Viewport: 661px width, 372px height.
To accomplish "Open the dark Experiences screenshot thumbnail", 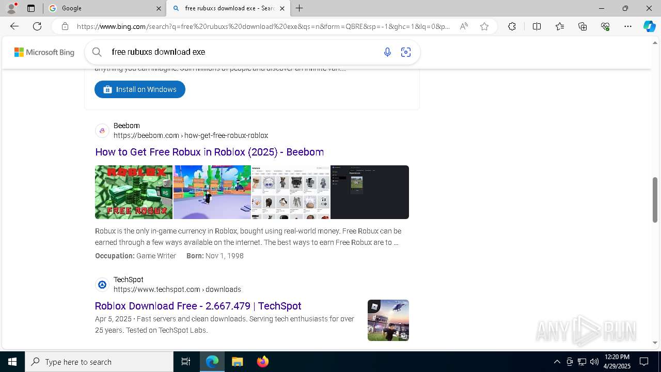I will [x=370, y=192].
